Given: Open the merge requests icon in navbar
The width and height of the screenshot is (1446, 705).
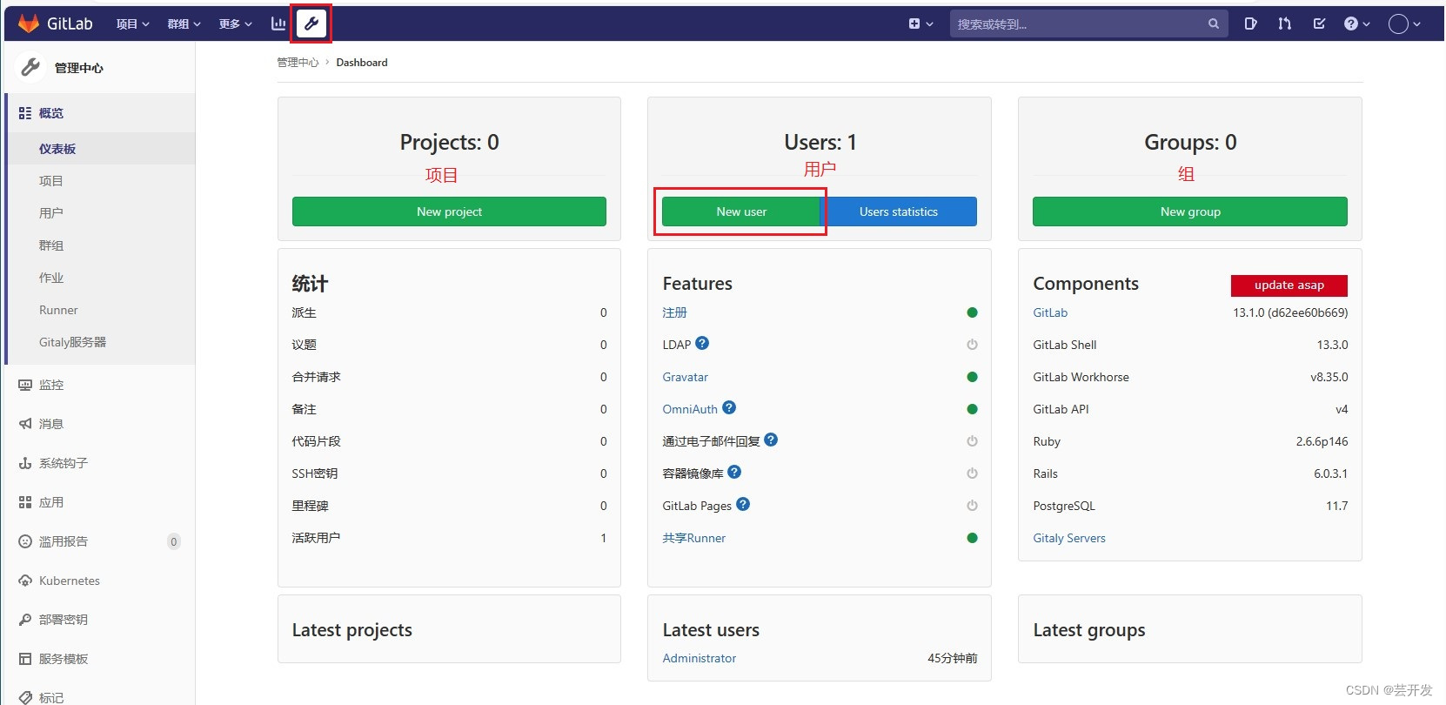Looking at the screenshot, I should point(1284,23).
